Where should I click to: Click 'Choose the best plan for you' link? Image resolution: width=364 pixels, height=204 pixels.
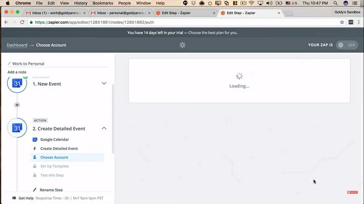(x=213, y=32)
